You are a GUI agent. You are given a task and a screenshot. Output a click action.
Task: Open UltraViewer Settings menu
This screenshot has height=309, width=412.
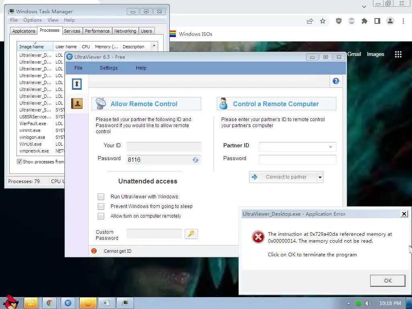109,68
